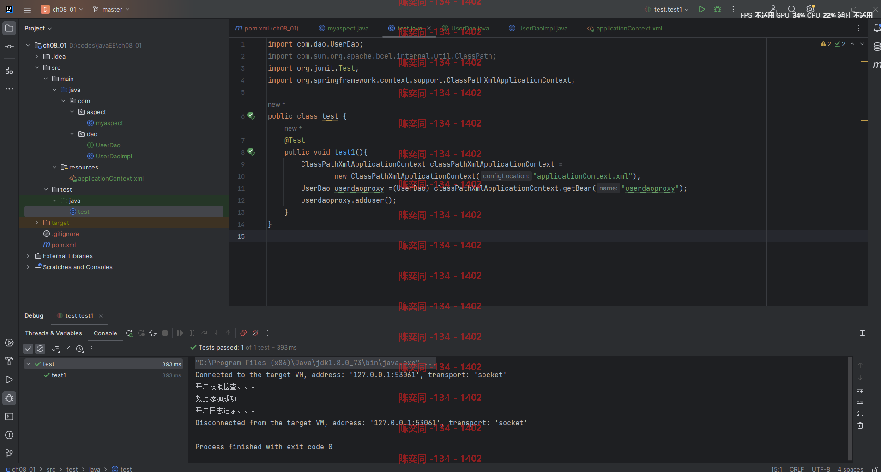Open the Problems tool window icon

point(9,435)
